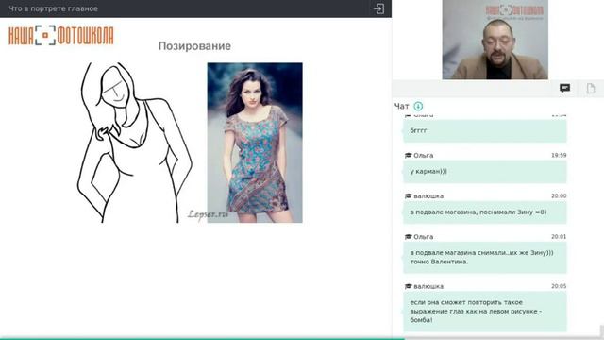Click username Ольга at 19:59
The width and height of the screenshot is (604, 340).
424,155
